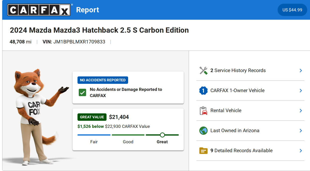Screen dimensions: 310x171
Task: Click the Great rating label
Action: click(x=162, y=142)
